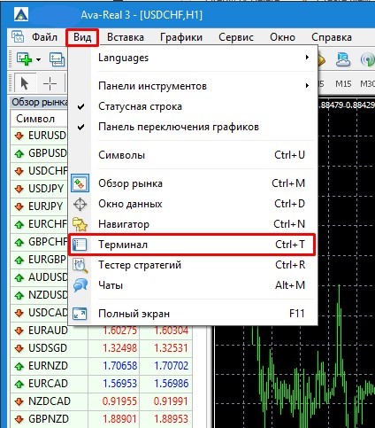Select Символы menu entry
The height and width of the screenshot is (428, 375).
tap(193, 155)
